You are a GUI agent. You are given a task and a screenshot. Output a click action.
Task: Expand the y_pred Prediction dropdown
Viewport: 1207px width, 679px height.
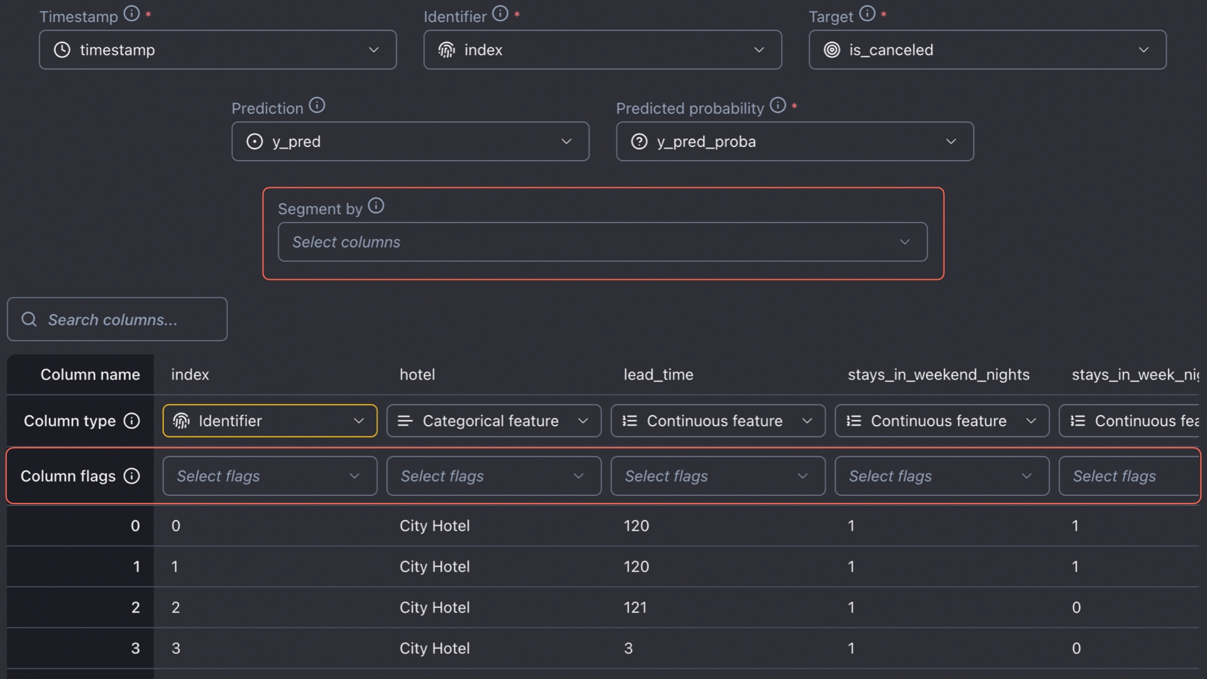click(410, 141)
